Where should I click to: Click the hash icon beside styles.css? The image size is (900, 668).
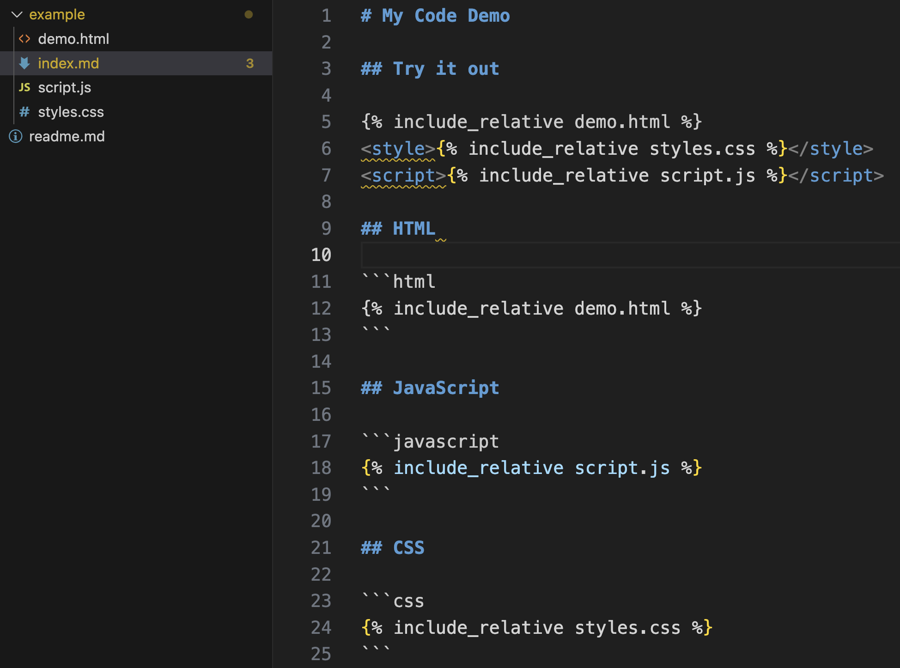tap(24, 112)
